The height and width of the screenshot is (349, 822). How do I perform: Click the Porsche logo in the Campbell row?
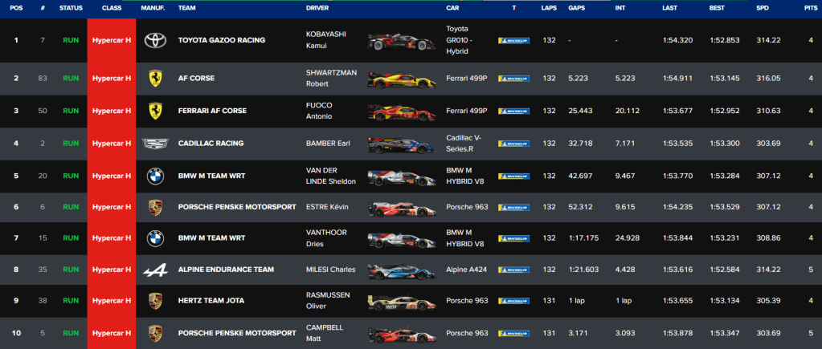click(x=155, y=333)
